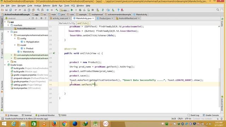The width and height of the screenshot is (226, 127).
Task: Open the Event Log
Action: (x=193, y=115)
